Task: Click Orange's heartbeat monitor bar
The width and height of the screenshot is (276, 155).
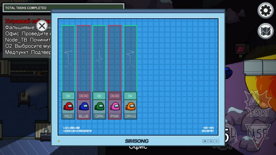Action: (130, 59)
